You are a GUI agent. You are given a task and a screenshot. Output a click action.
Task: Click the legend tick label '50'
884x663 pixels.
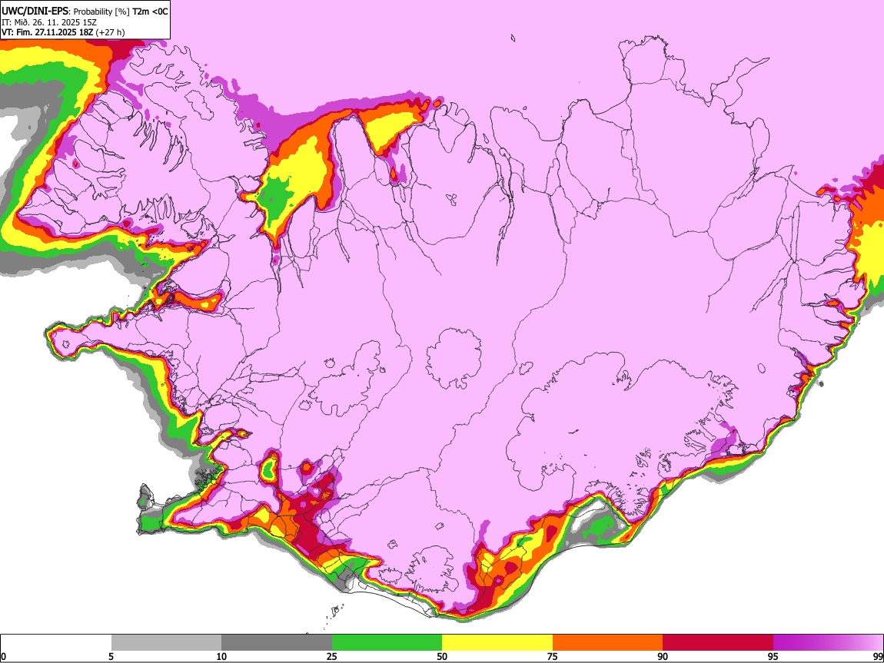point(442,656)
